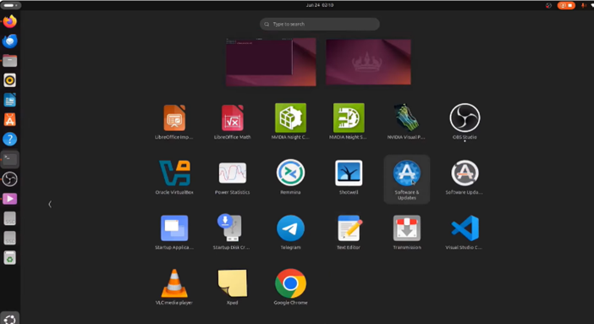Open the clock and calendar menu
The height and width of the screenshot is (324, 594).
(x=320, y=5)
